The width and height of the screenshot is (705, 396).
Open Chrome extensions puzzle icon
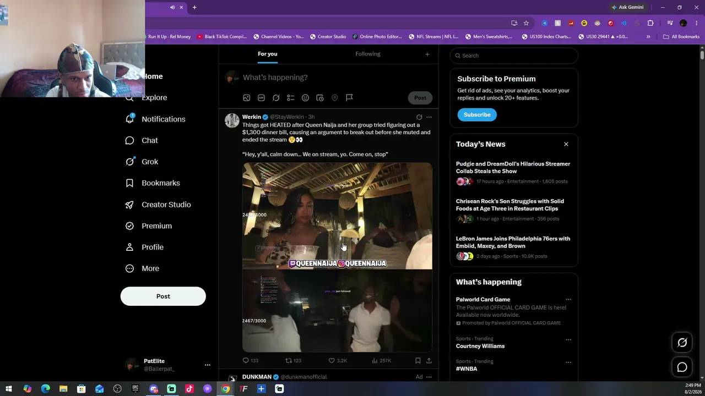(650, 23)
